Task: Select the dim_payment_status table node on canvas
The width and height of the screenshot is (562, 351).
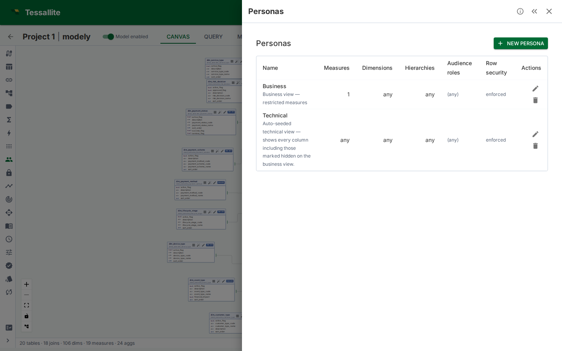Action: tap(211, 122)
